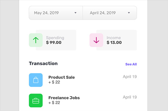Open the Freelance Jobs transaction title
The height and width of the screenshot is (111, 168).
pos(64,98)
